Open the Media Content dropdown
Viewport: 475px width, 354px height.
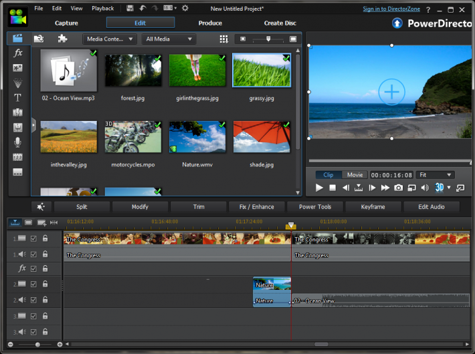(110, 39)
